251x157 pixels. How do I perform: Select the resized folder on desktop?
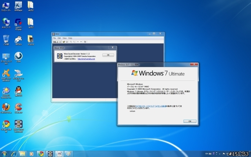31,40
